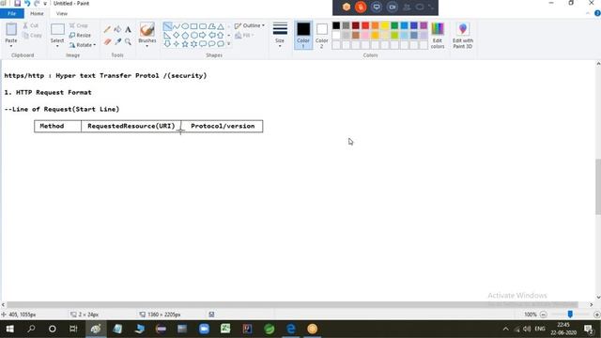Choose the Rectangle shape
Screen dimensions: 601x338
tap(194, 26)
